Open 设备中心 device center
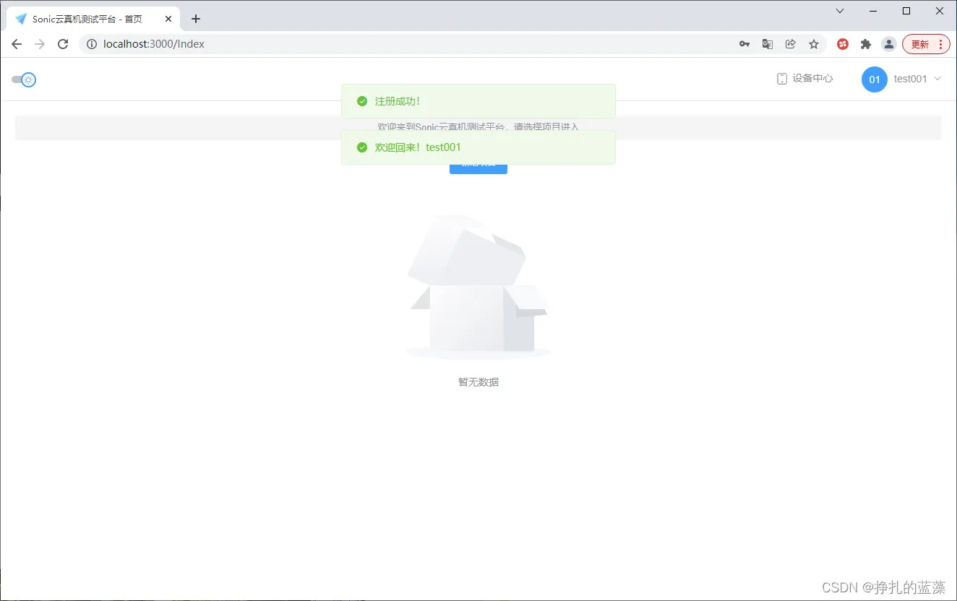 (804, 78)
